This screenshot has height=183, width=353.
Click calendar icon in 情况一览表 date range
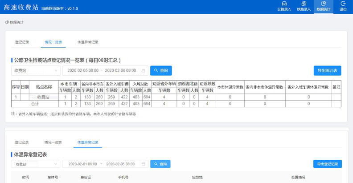pos(143,70)
